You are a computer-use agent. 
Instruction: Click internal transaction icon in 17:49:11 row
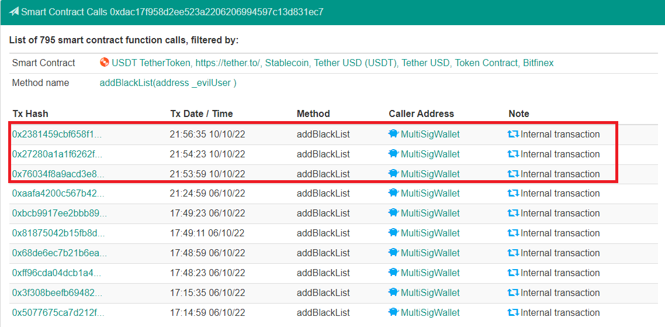tap(513, 233)
